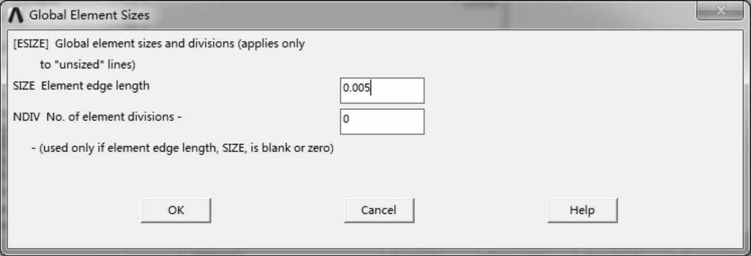Focus the SIZE element edge length field
The height and width of the screenshot is (256, 751).
(382, 90)
